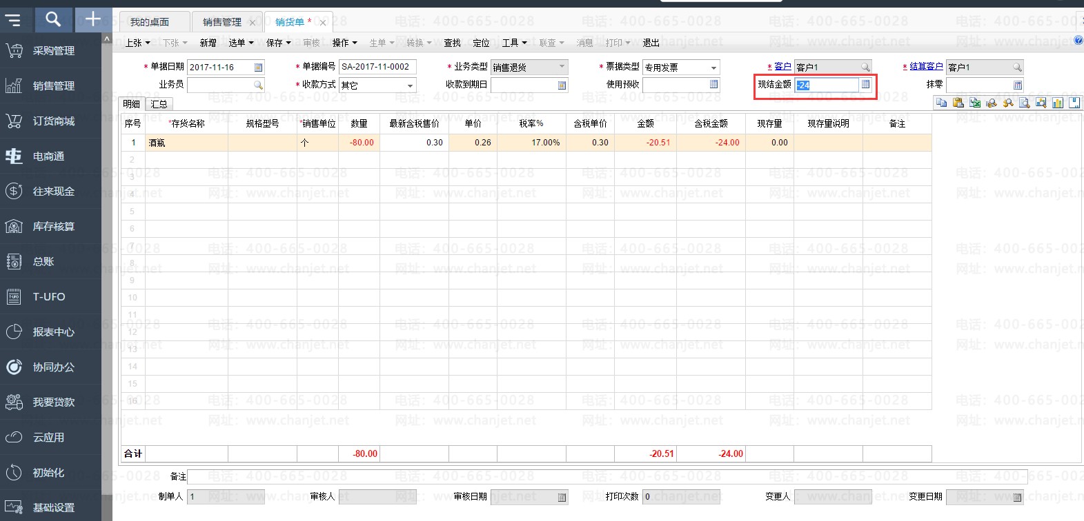Open 电商通 in the sidebar

point(51,156)
